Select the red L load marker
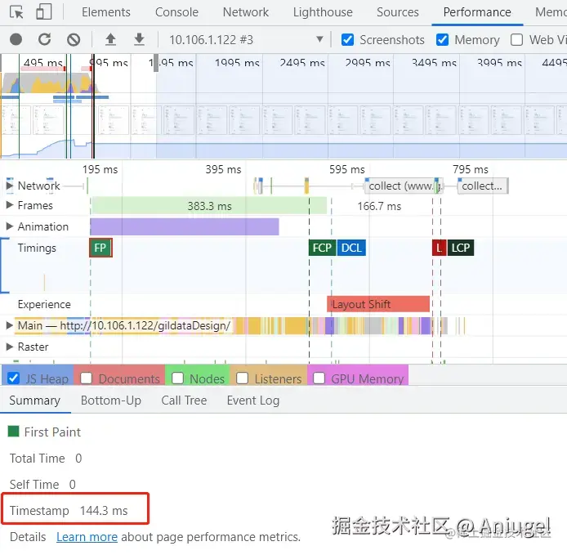Viewport: 567px width, 555px height. (x=439, y=248)
